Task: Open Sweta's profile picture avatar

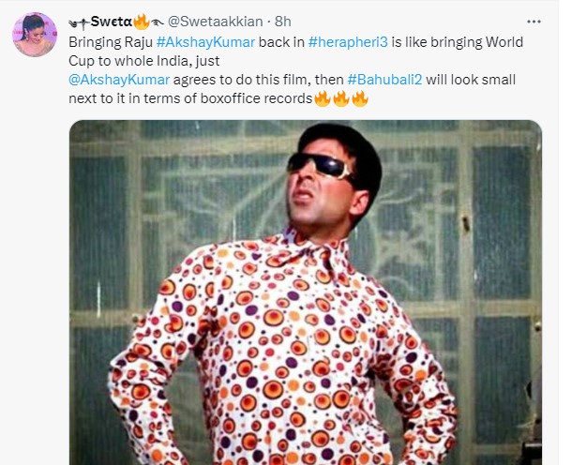Action: [34, 34]
